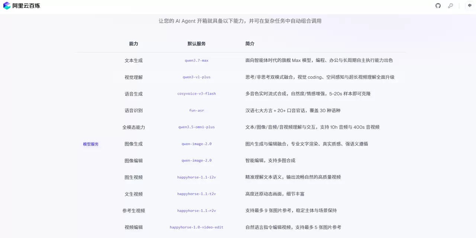Click the 简介 column header
This screenshot has width=476, height=238.
pos(250,44)
